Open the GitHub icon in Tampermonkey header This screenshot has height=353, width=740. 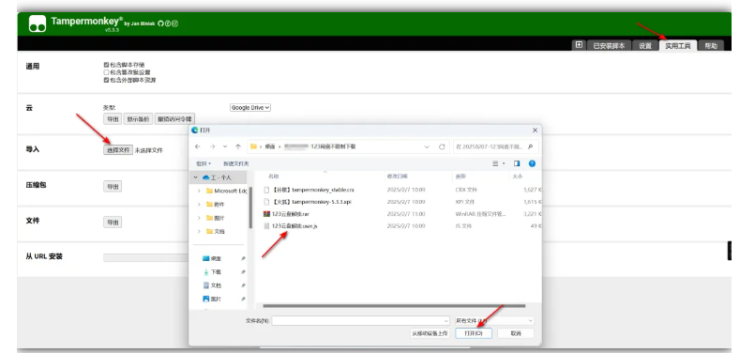tap(160, 23)
